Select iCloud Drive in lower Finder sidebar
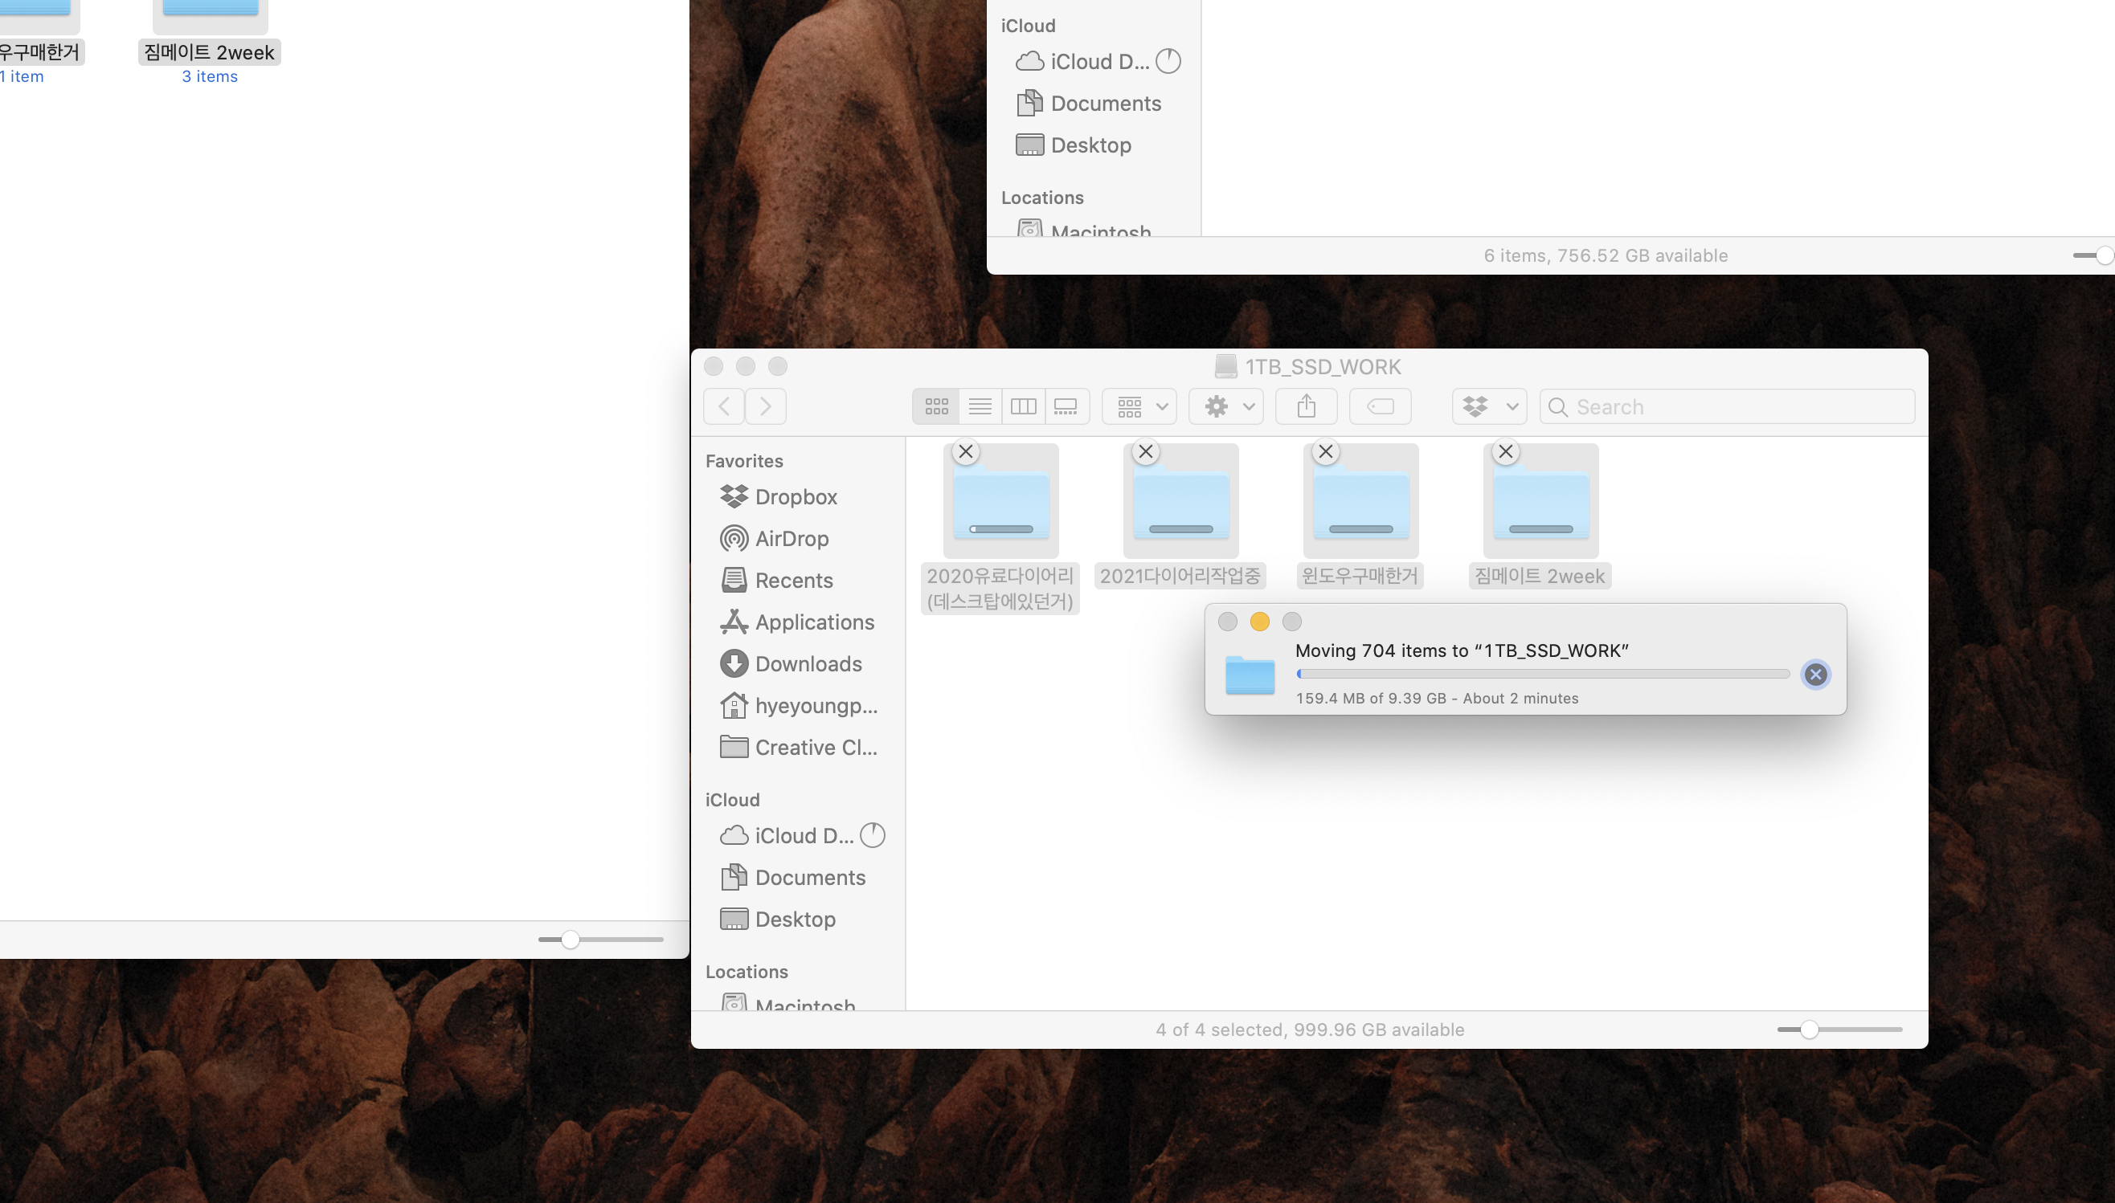The image size is (2115, 1203). [x=804, y=835]
